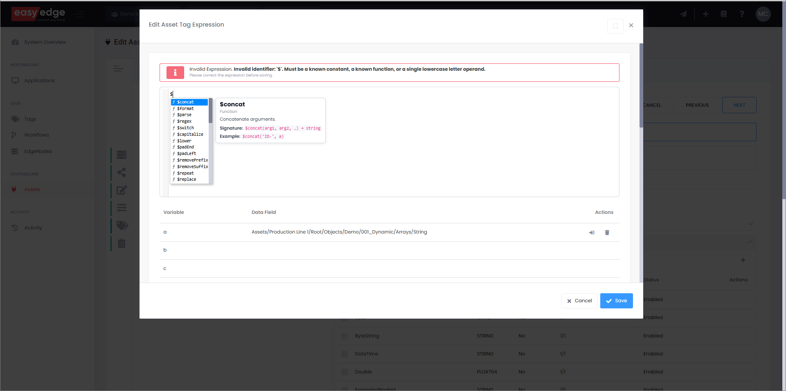Viewport: 786px width, 391px height.
Task: Pick $capitalize in suggestion list
Action: click(x=190, y=135)
